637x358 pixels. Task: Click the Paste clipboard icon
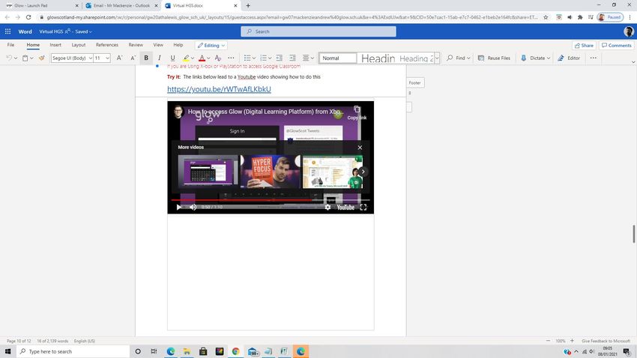click(x=25, y=58)
